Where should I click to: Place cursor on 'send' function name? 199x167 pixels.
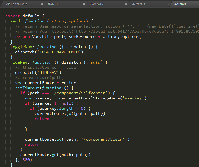click(x=15, y=21)
